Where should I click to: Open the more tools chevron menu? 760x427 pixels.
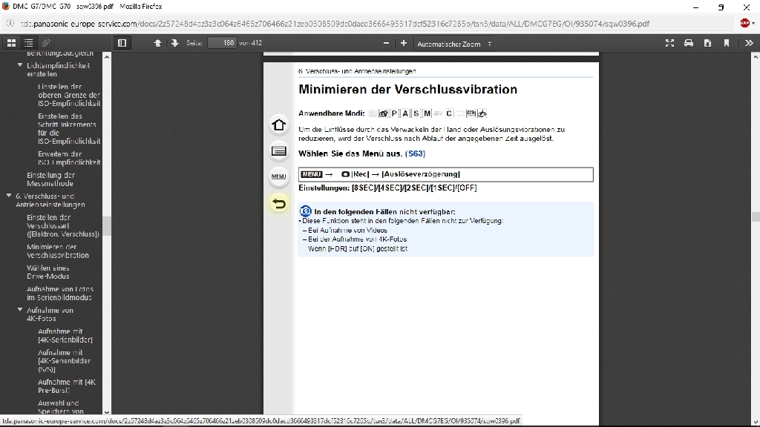(749, 43)
